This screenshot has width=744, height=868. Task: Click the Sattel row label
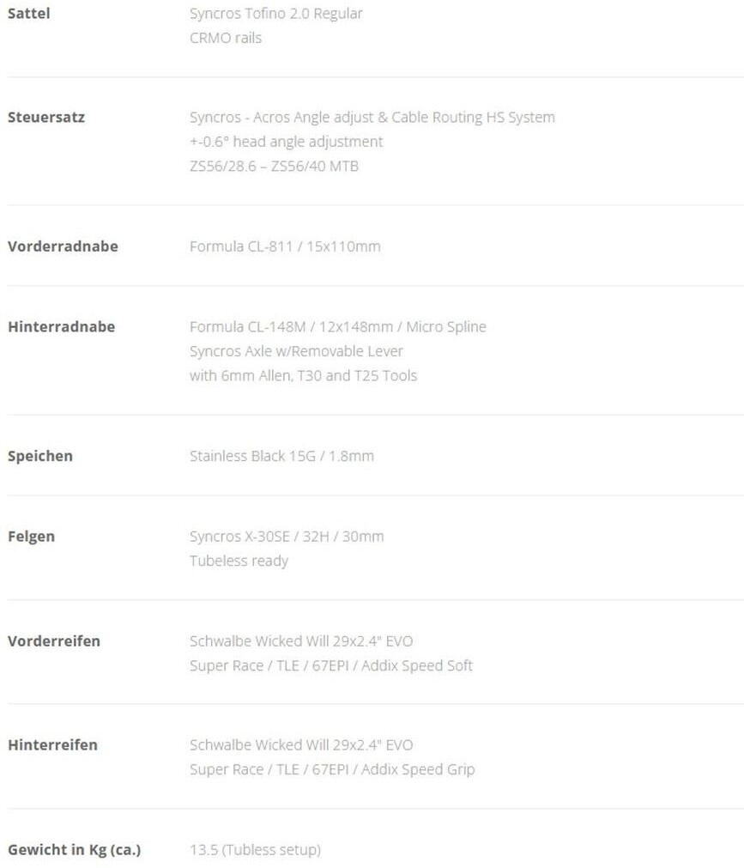(x=29, y=14)
